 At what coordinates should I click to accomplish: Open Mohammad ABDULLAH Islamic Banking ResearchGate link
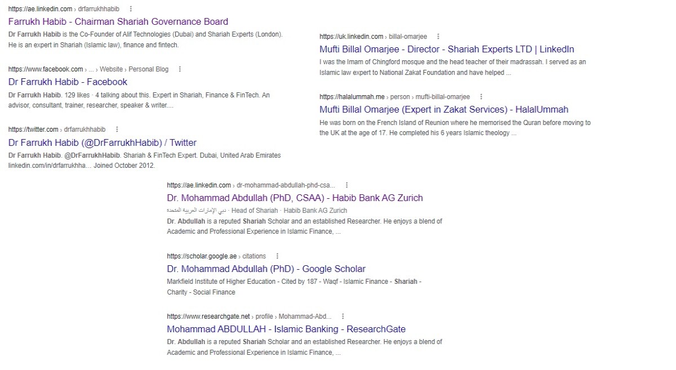coord(286,329)
